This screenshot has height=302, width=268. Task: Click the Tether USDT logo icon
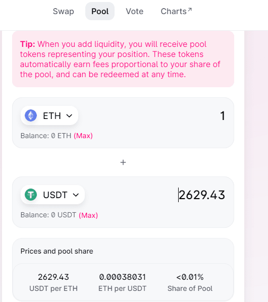coord(31,195)
